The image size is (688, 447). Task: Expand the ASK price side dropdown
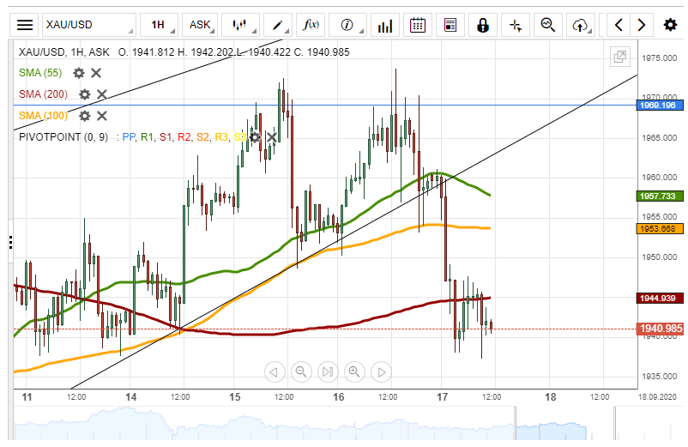pos(202,25)
